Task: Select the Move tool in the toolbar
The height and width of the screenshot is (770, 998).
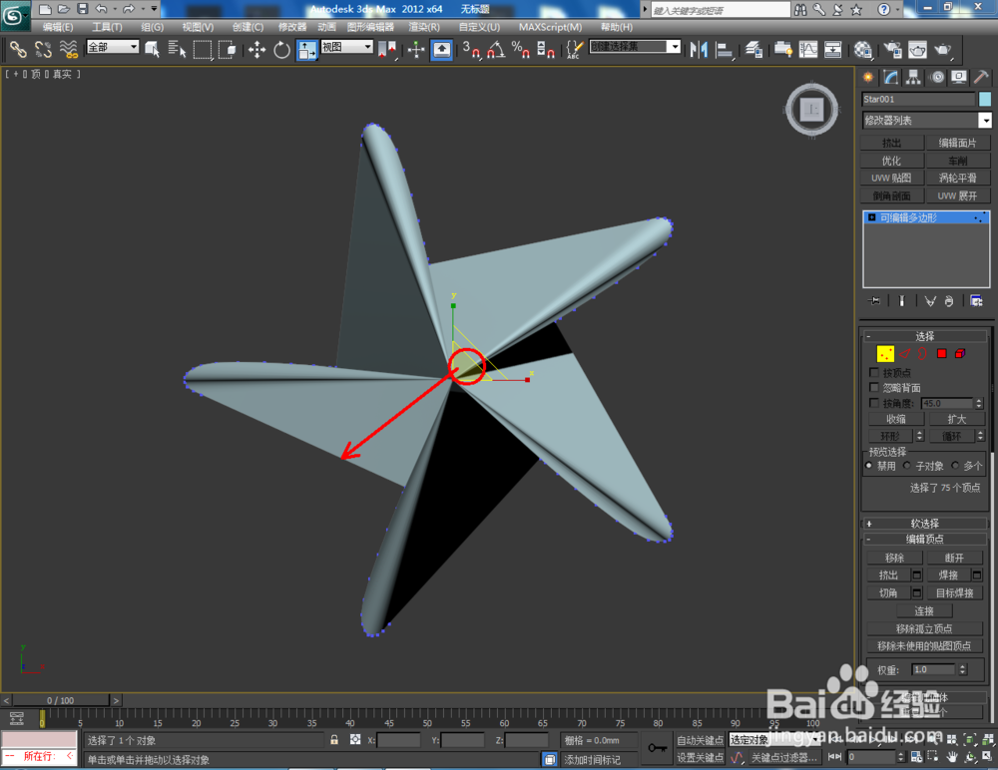Action: pyautogui.click(x=257, y=49)
